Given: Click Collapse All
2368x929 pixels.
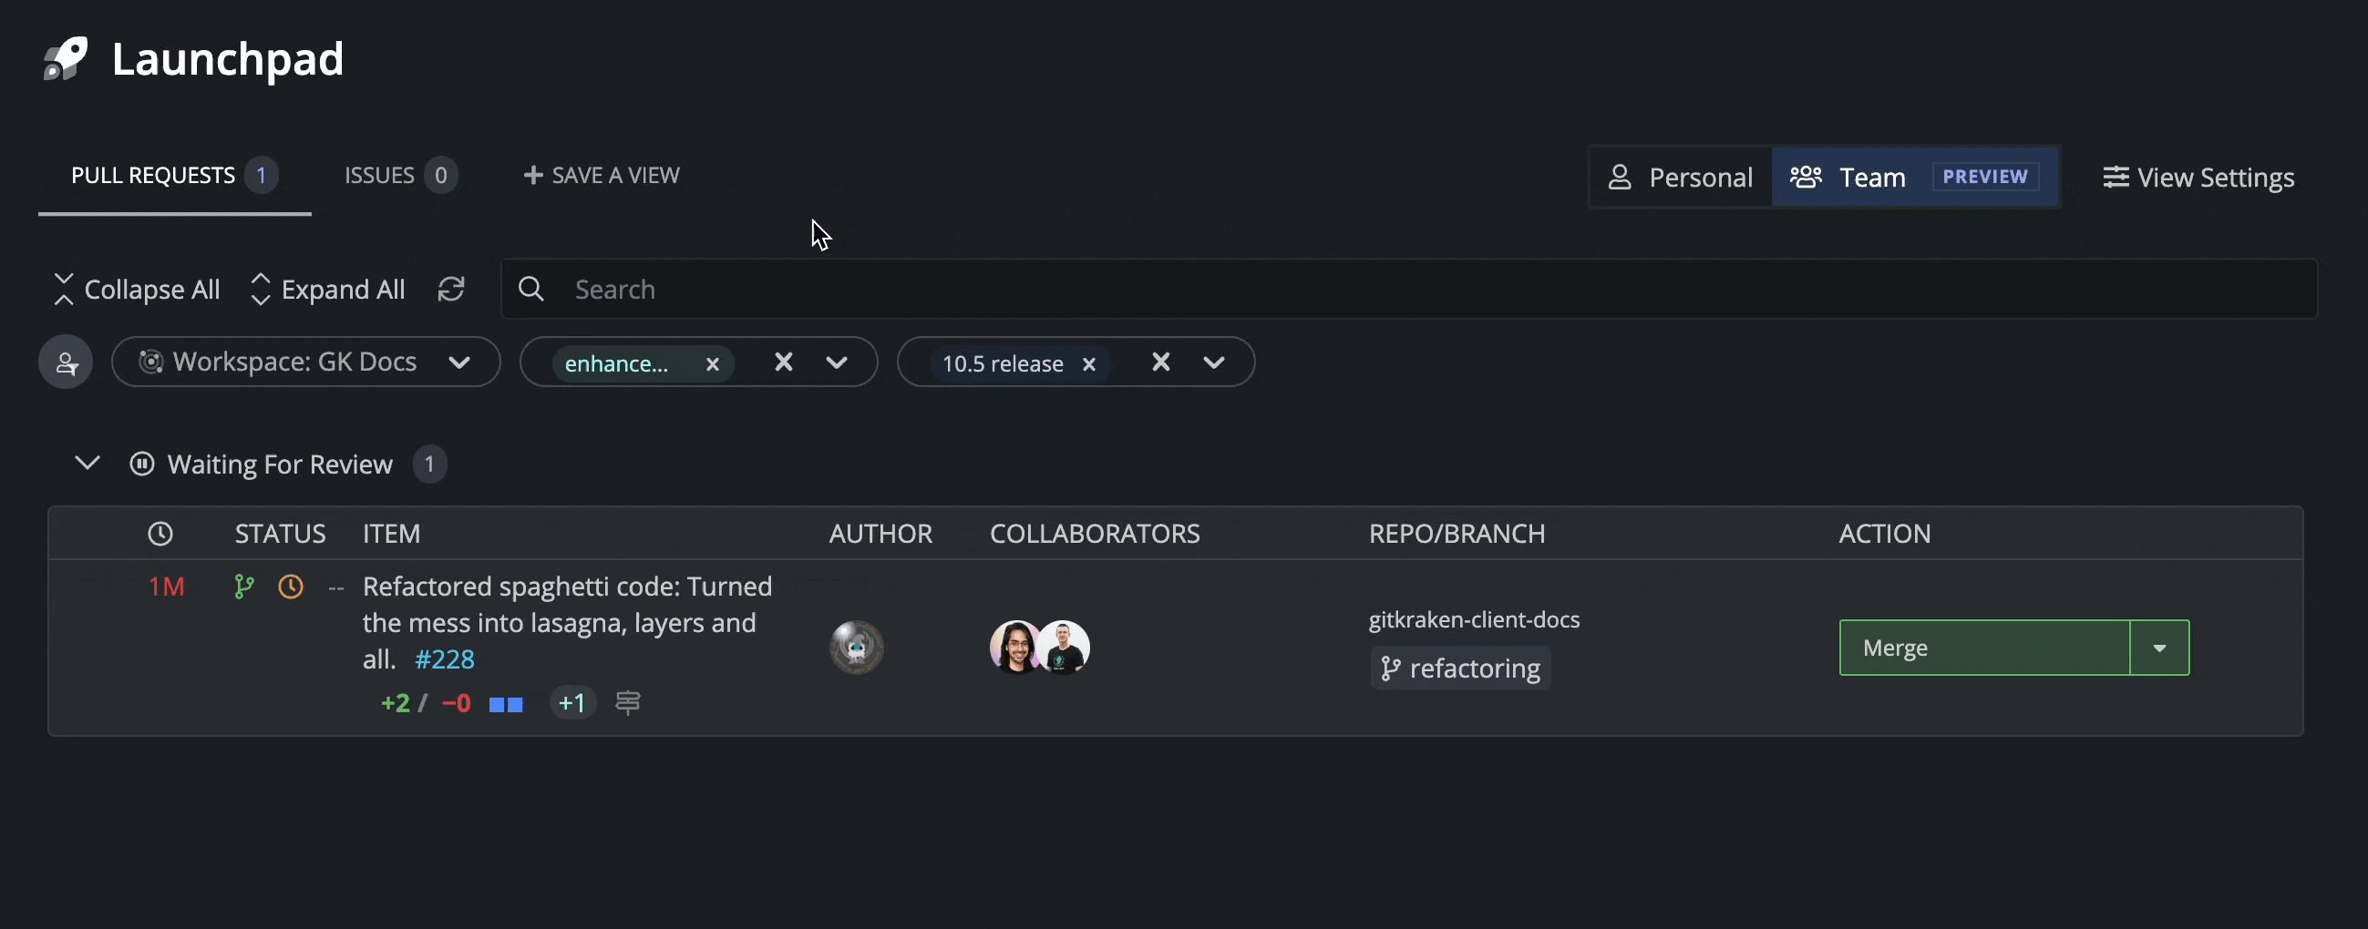Looking at the screenshot, I should [136, 290].
